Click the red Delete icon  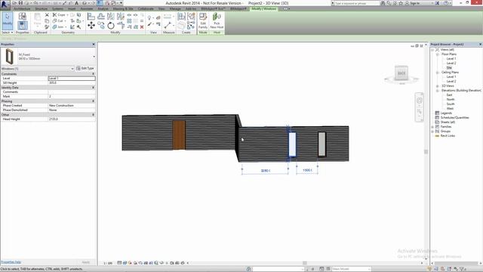click(x=142, y=27)
